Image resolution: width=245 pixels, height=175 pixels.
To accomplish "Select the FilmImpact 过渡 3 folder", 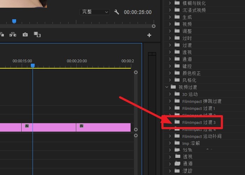I will 199,122.
